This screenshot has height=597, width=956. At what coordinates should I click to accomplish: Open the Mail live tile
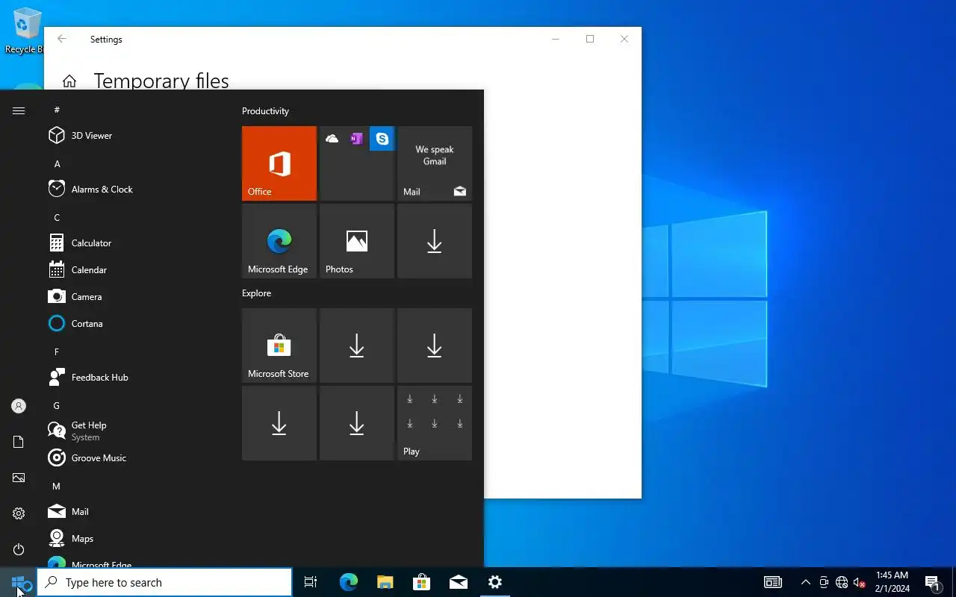[435, 163]
